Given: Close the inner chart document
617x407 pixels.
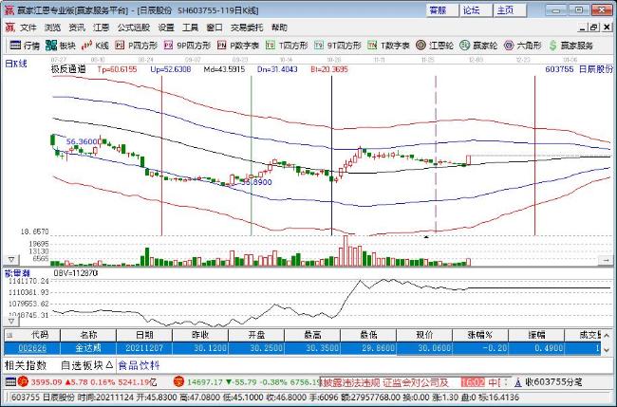Looking at the screenshot, I should [608, 28].
